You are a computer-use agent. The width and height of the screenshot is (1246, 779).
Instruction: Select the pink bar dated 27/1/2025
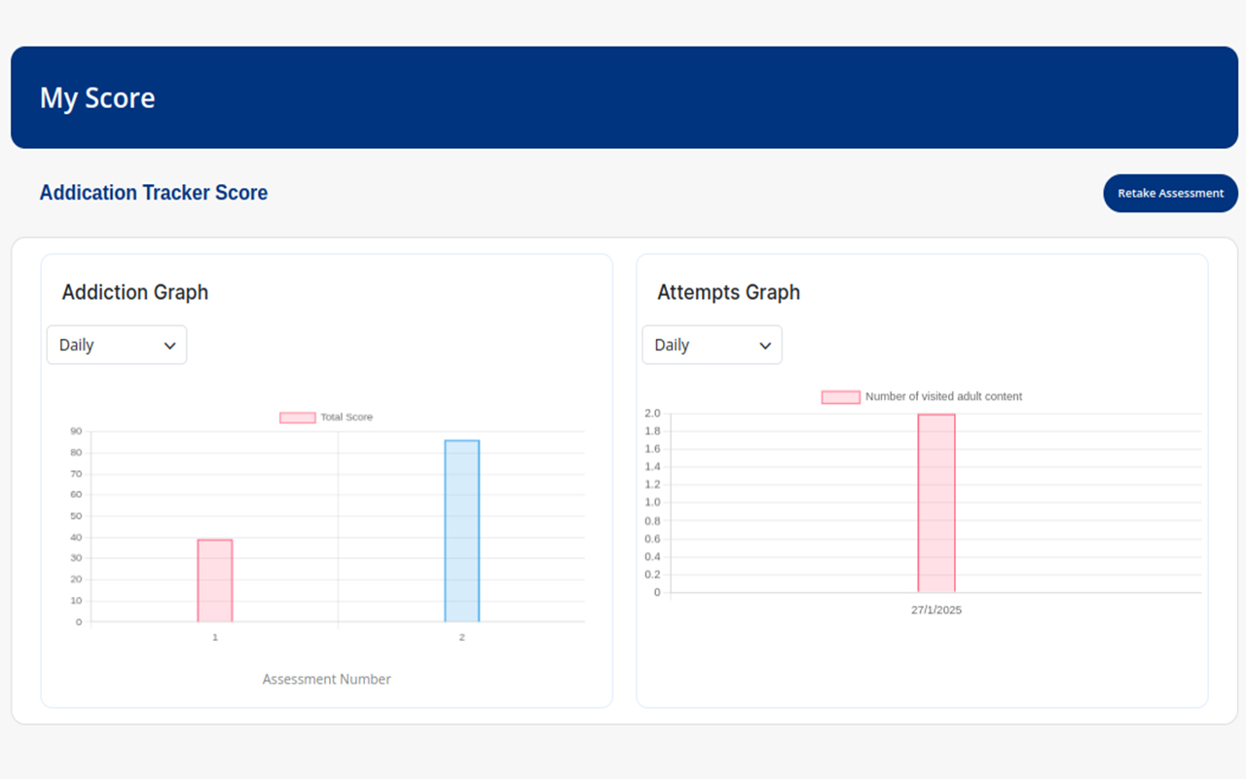(x=936, y=503)
